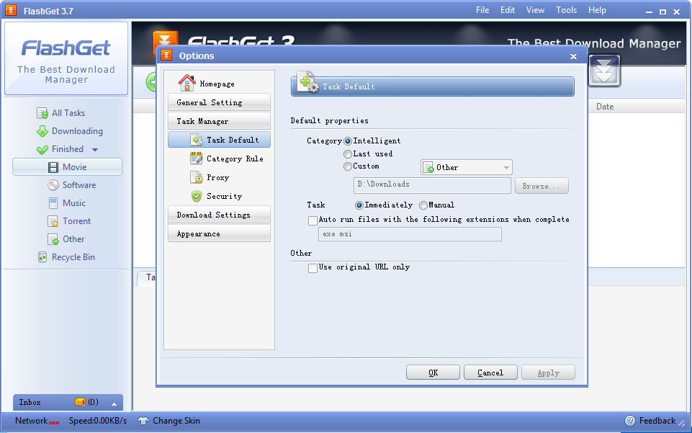Open the View menu
This screenshot has width=692, height=433.
click(535, 9)
